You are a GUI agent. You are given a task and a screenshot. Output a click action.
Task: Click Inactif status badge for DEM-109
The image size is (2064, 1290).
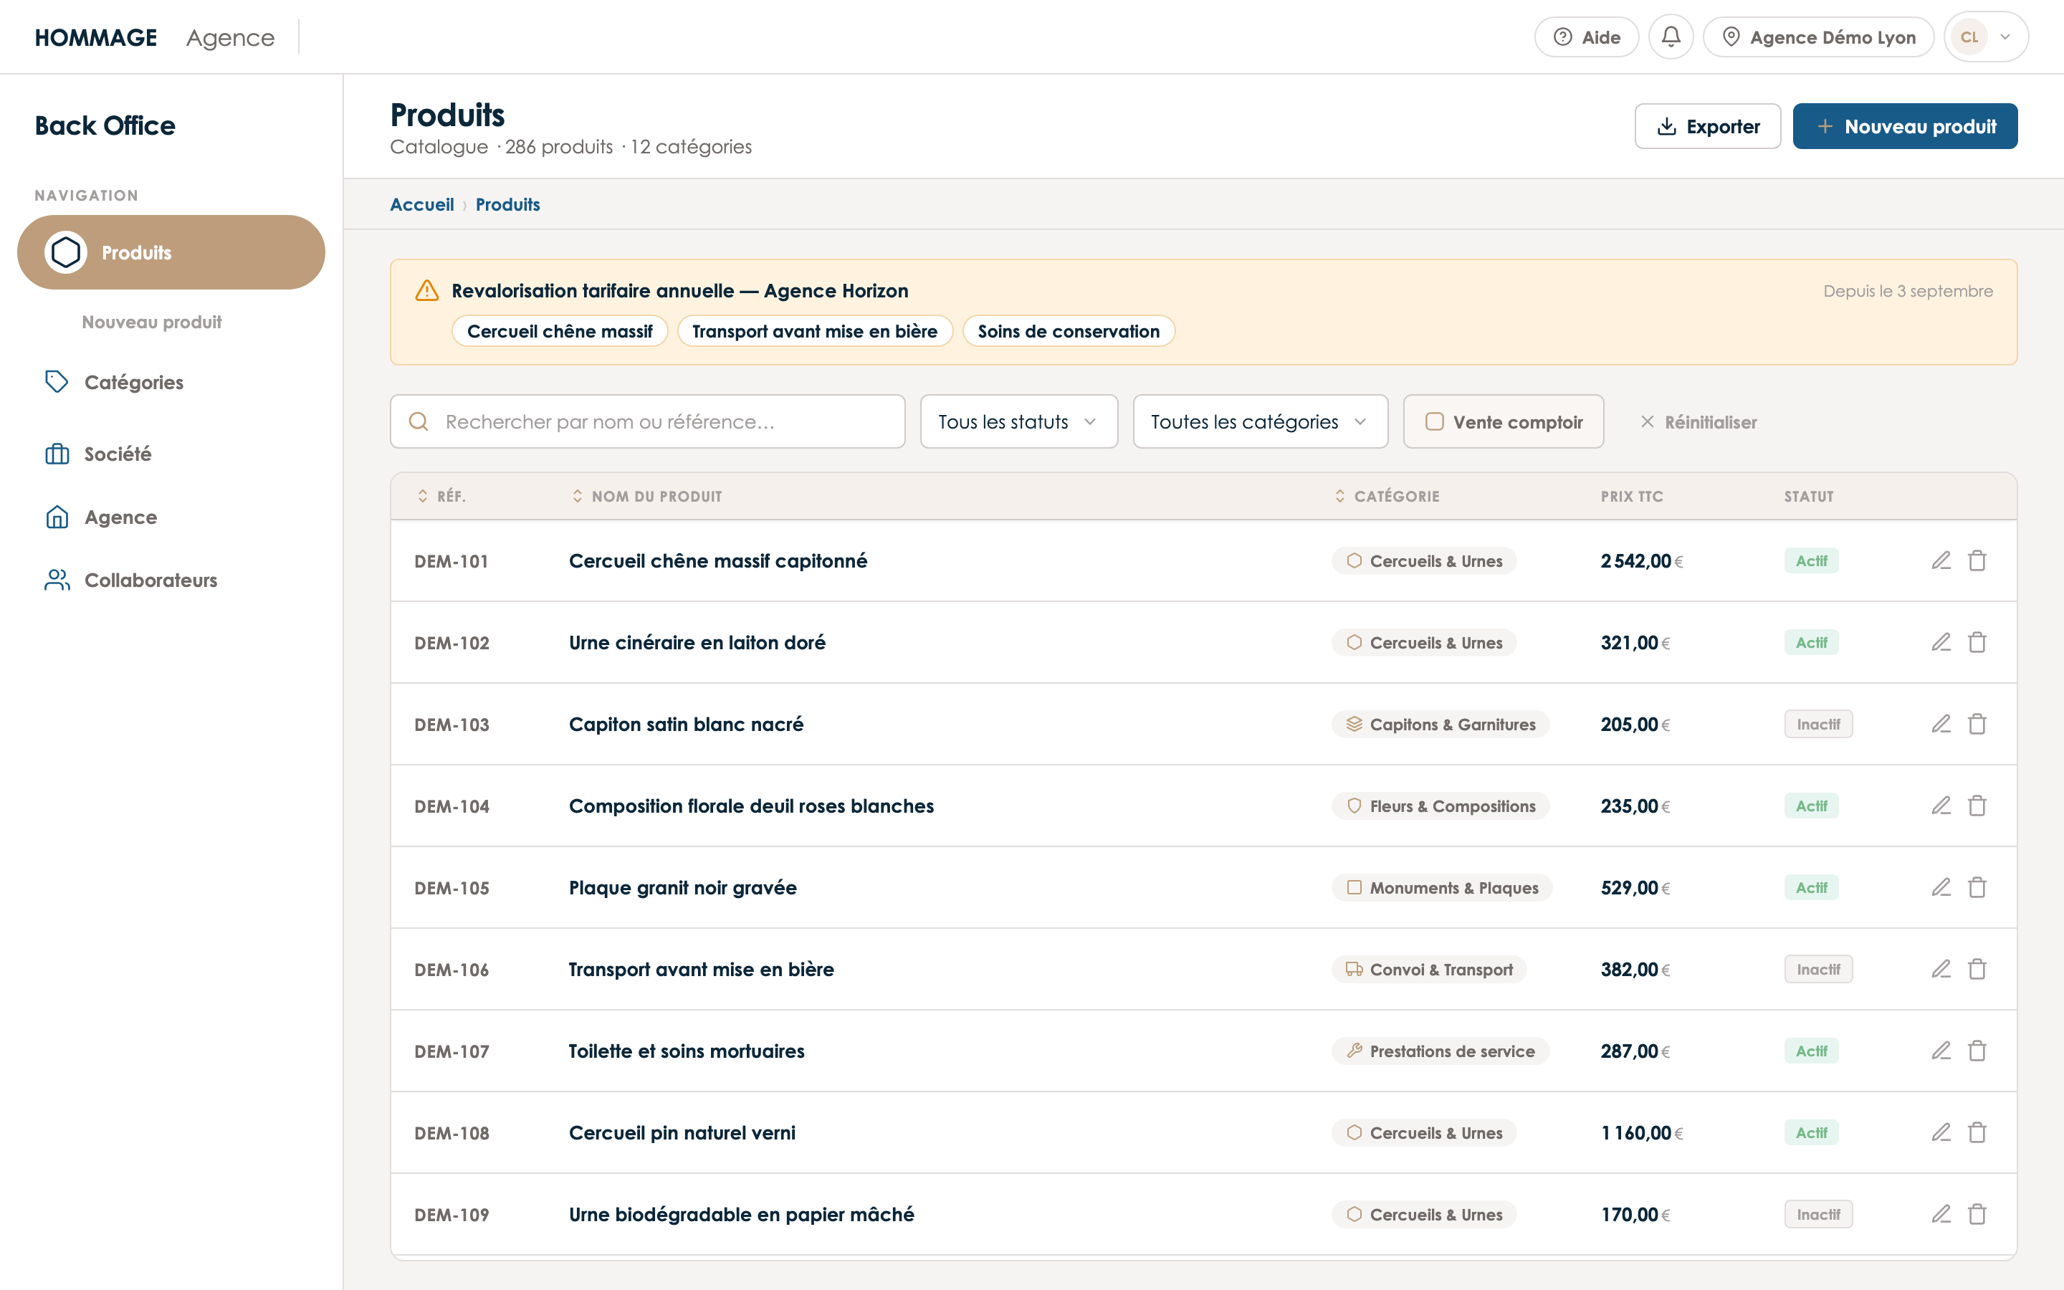pos(1817,1214)
